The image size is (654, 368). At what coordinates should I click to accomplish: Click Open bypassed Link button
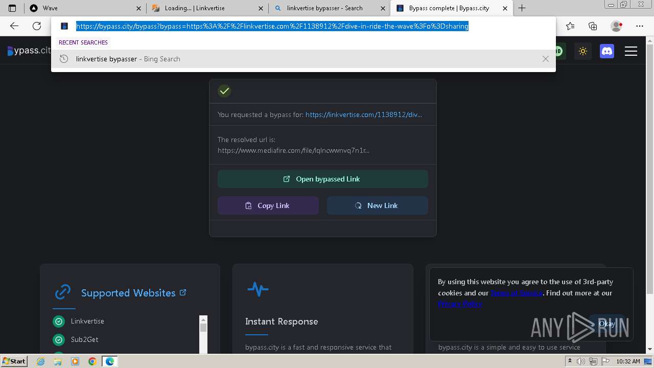[323, 179]
